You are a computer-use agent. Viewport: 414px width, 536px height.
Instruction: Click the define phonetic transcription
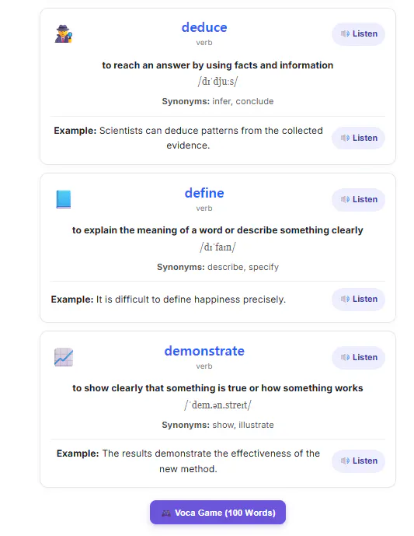[x=217, y=247]
